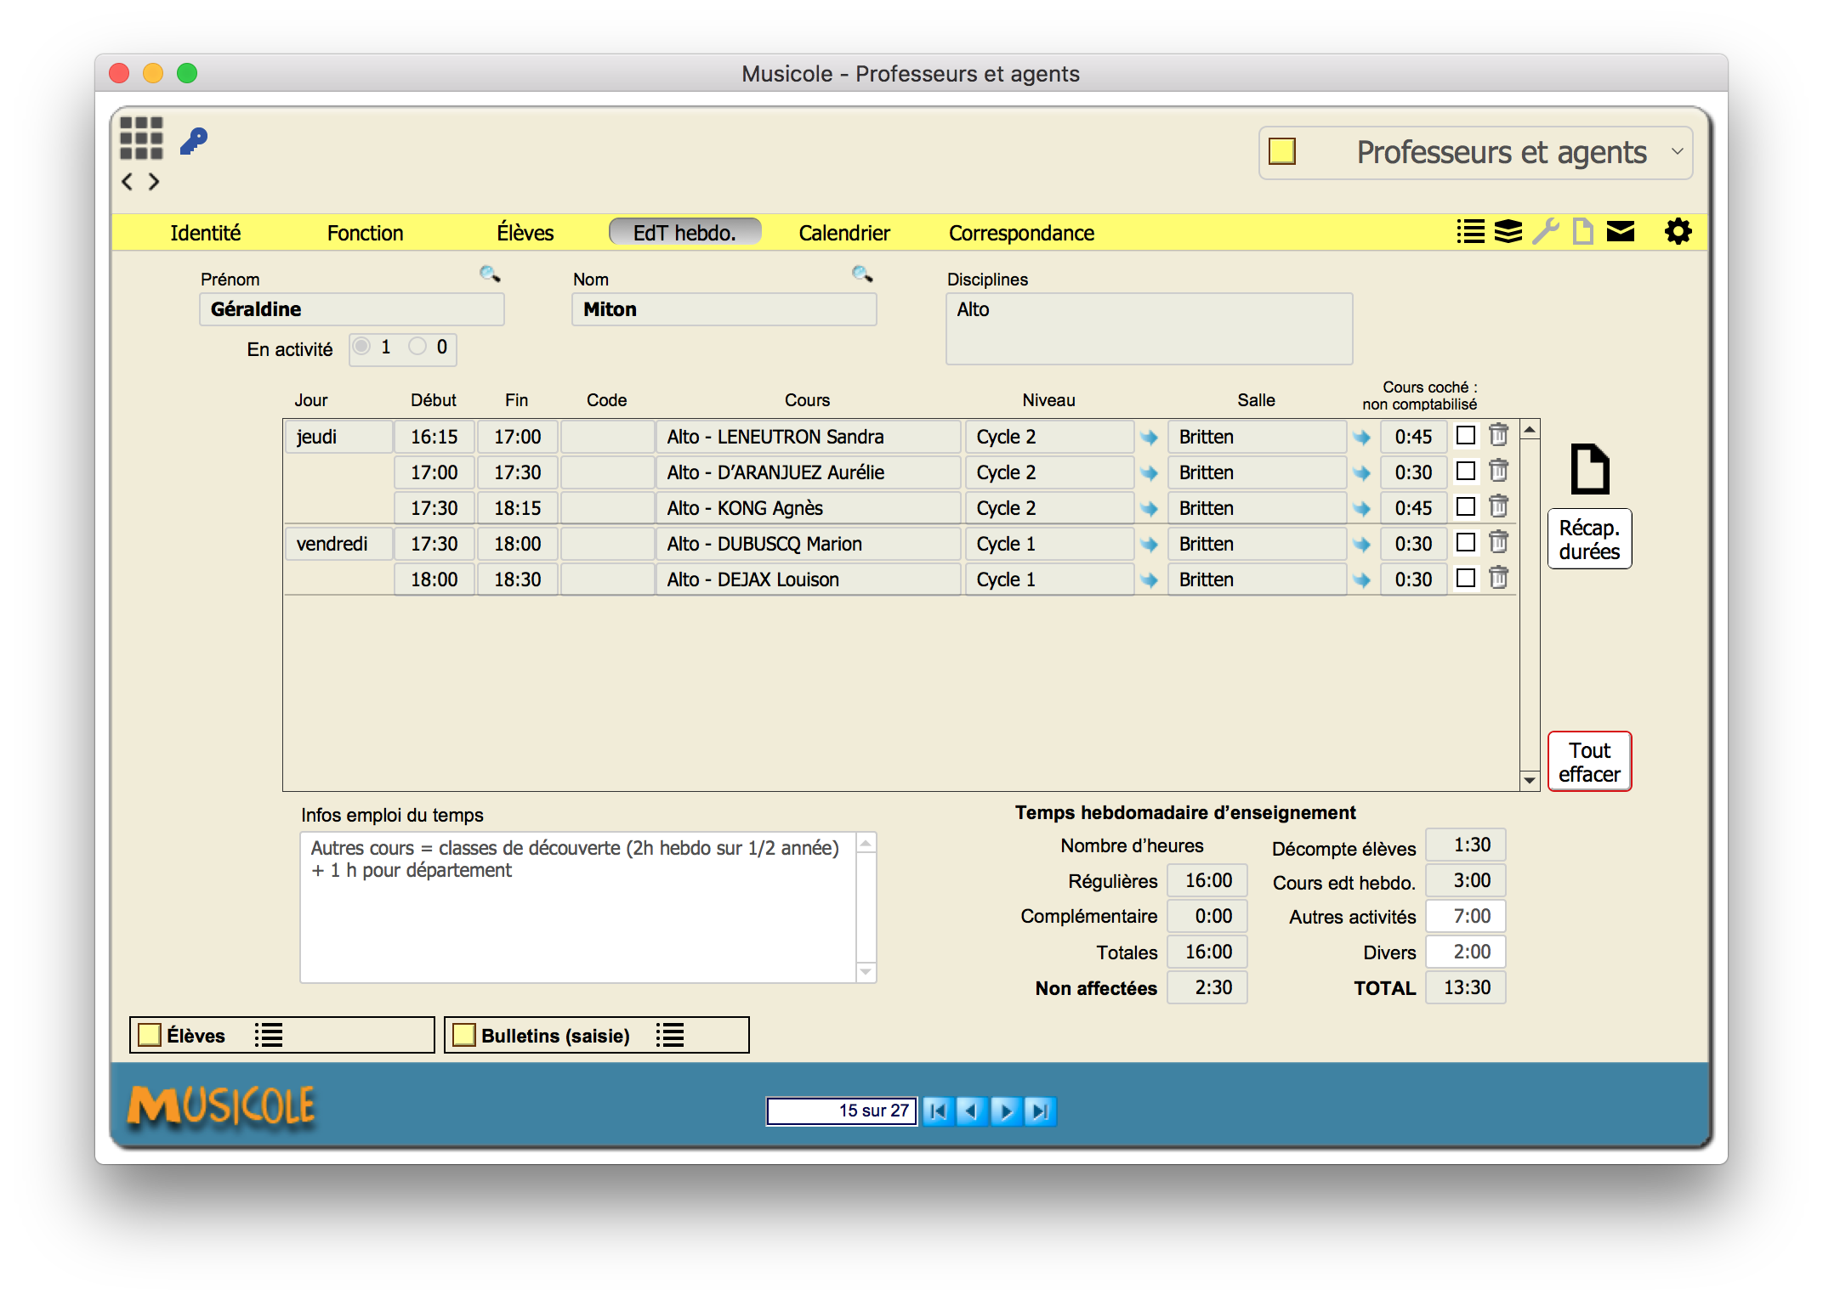Open the gear settings icon

coord(1678,232)
